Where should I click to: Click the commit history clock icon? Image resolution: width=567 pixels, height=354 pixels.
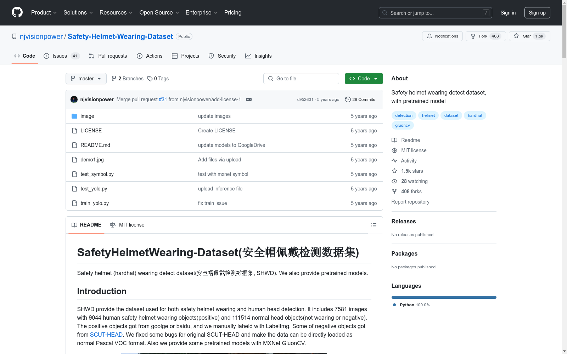point(348,99)
